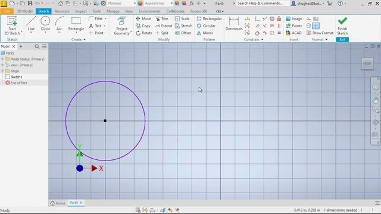Activate the Move command
Viewport: 381px width, 214px height.
tap(143, 18)
